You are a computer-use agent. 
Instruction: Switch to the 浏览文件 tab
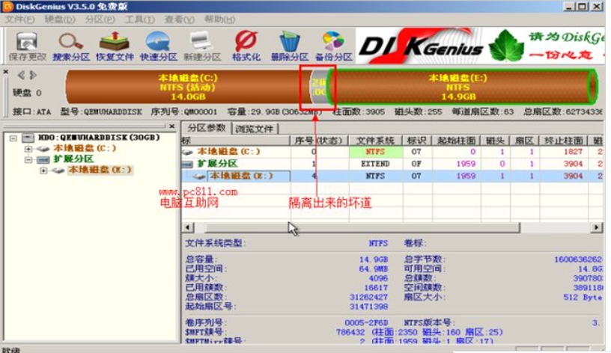pos(255,129)
